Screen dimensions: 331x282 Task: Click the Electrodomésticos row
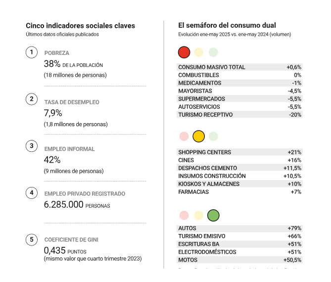239,252
